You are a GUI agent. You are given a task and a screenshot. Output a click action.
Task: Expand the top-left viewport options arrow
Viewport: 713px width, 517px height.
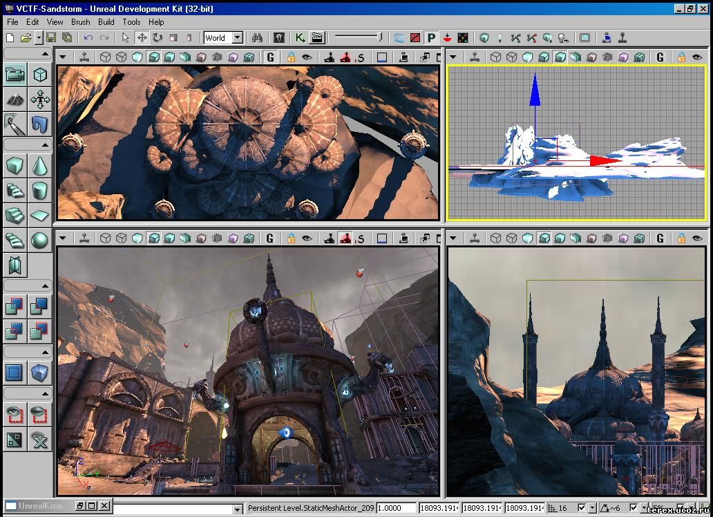click(63, 57)
